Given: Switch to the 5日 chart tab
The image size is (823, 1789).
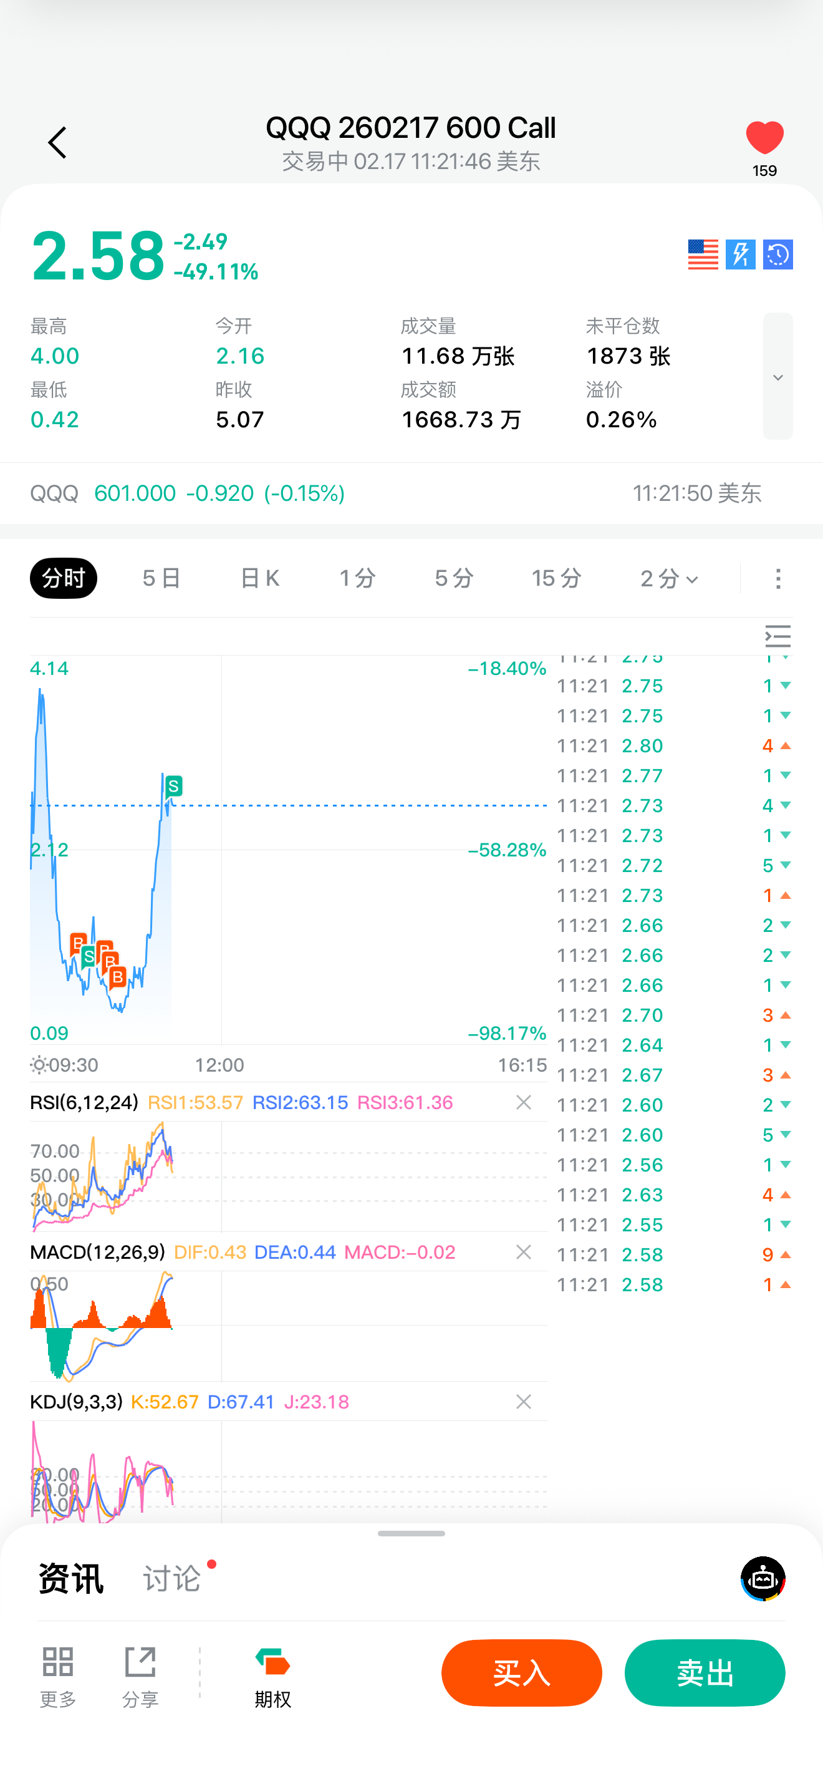Looking at the screenshot, I should coord(161,578).
